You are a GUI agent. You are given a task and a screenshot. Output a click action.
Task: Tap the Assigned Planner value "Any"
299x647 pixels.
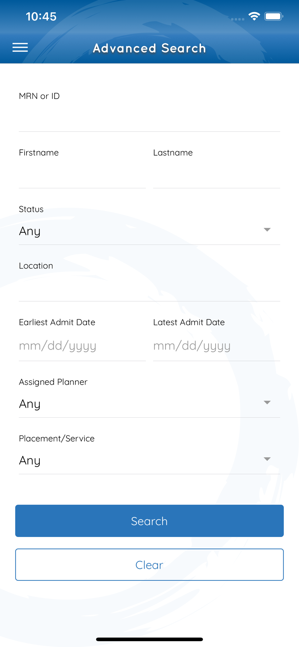click(30, 404)
